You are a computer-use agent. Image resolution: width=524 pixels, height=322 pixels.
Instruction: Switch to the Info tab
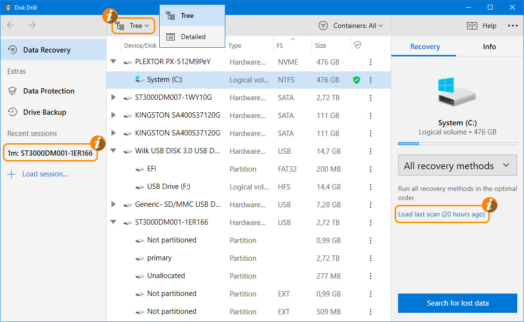pos(489,47)
